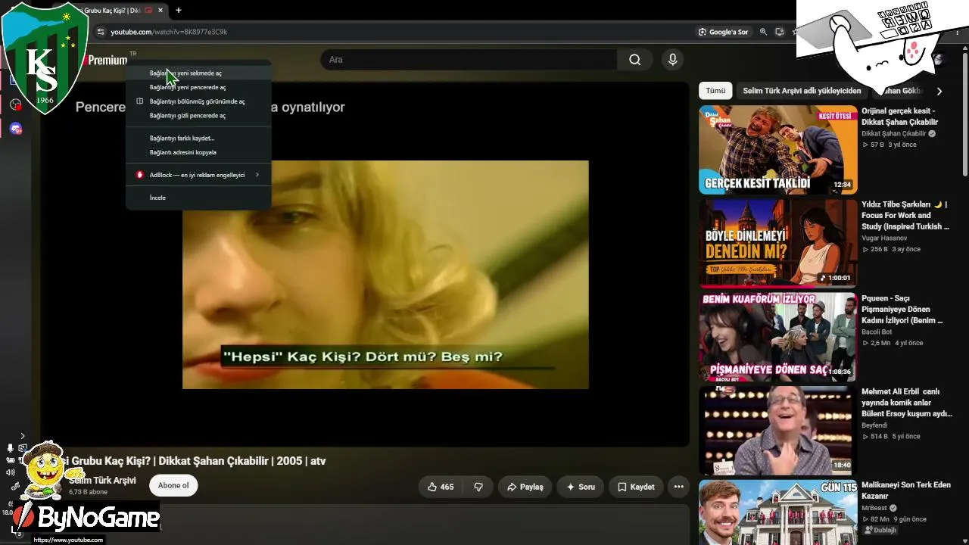Click the install app icon in address bar

point(780,32)
